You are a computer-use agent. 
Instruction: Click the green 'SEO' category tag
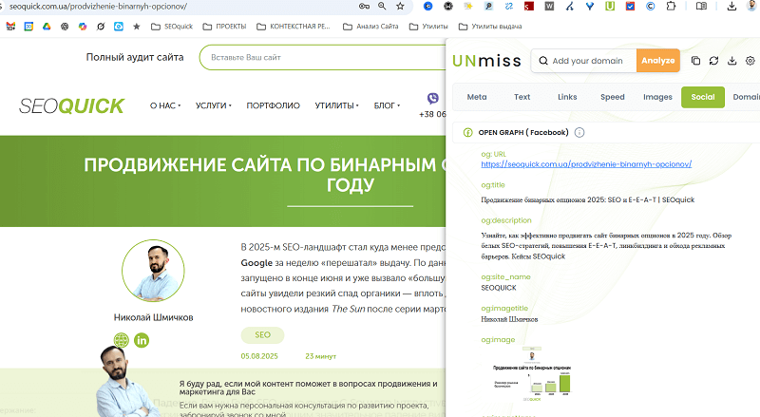(263, 335)
